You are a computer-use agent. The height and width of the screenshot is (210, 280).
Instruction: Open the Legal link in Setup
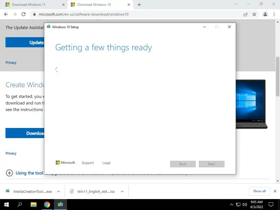(106, 163)
